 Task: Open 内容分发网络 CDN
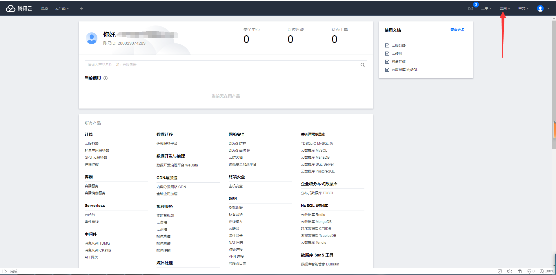[x=171, y=187]
